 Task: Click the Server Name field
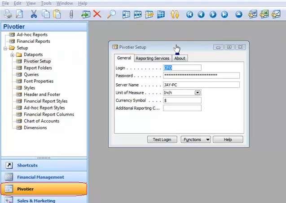(201, 85)
